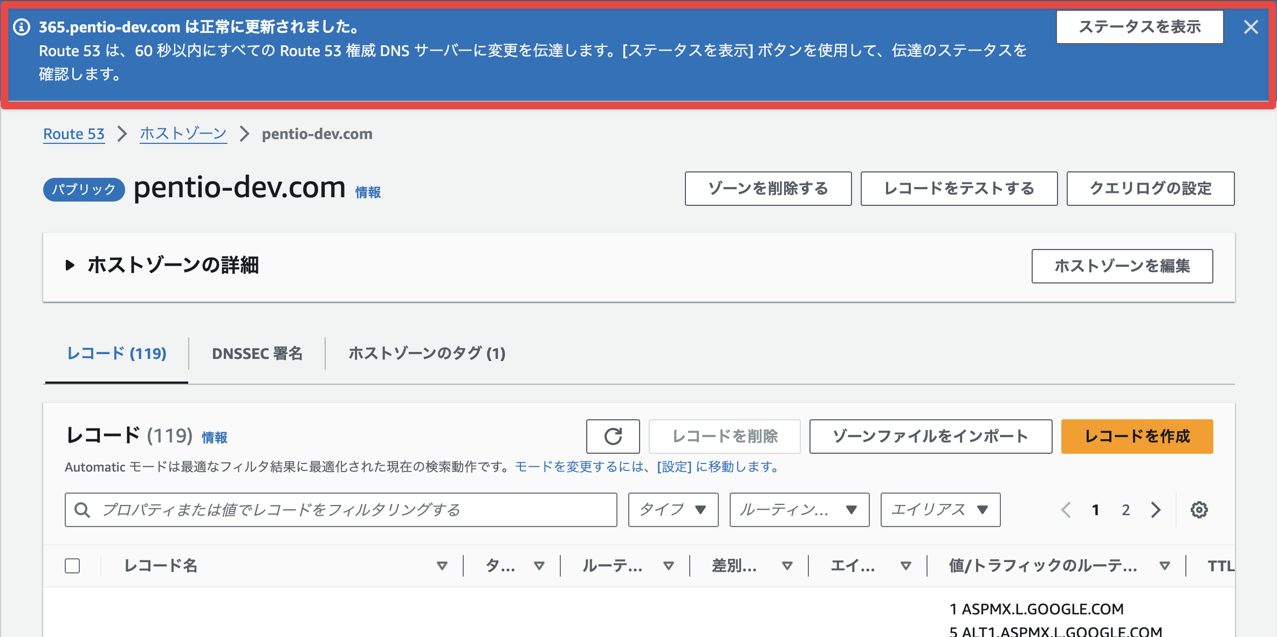Viewport: 1277px width, 637px height.
Task: Focus the record filter search field
Action: coord(341,510)
